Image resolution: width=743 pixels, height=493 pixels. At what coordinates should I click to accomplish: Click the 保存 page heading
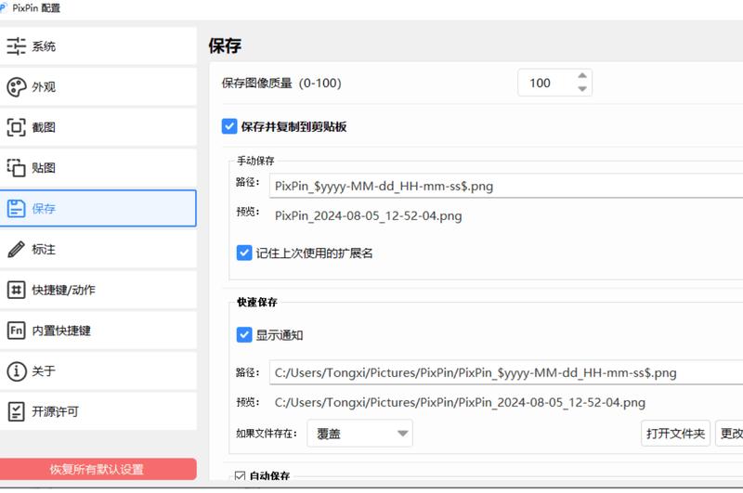point(225,45)
